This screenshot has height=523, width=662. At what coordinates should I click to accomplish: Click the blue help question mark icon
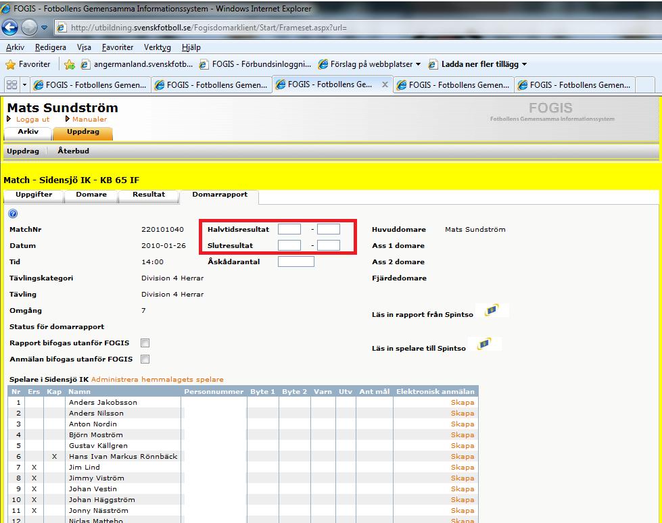13,214
